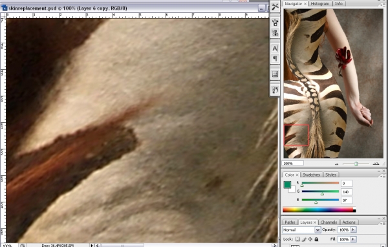Click the document zoom field in status bar
Viewport: 388px width, 247px height.
click(x=10, y=246)
